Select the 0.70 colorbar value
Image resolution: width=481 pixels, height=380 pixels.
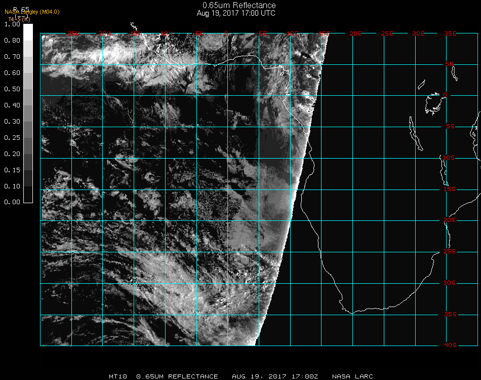tap(12, 56)
